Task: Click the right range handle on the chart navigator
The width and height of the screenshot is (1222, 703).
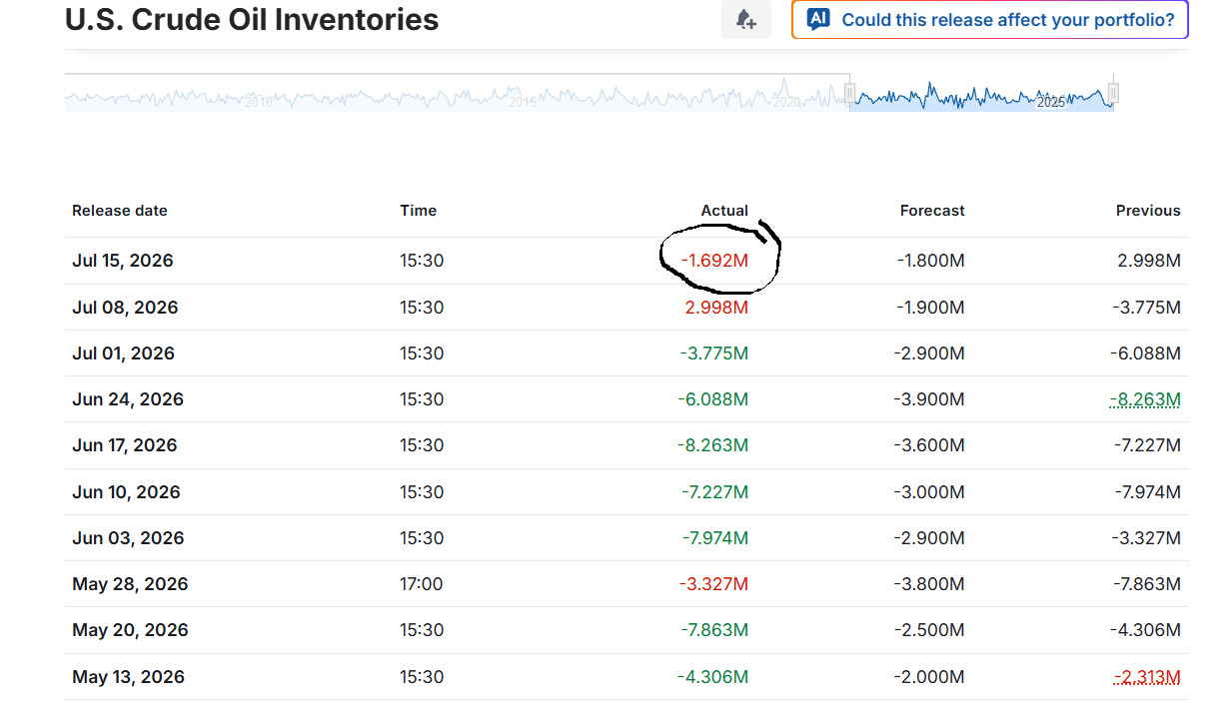Action: pyautogui.click(x=1113, y=94)
